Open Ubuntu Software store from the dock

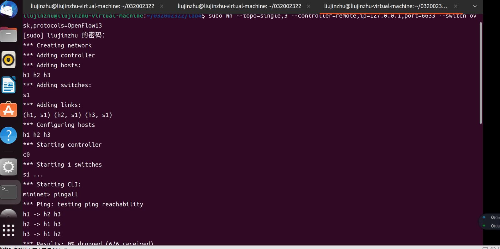[8, 110]
